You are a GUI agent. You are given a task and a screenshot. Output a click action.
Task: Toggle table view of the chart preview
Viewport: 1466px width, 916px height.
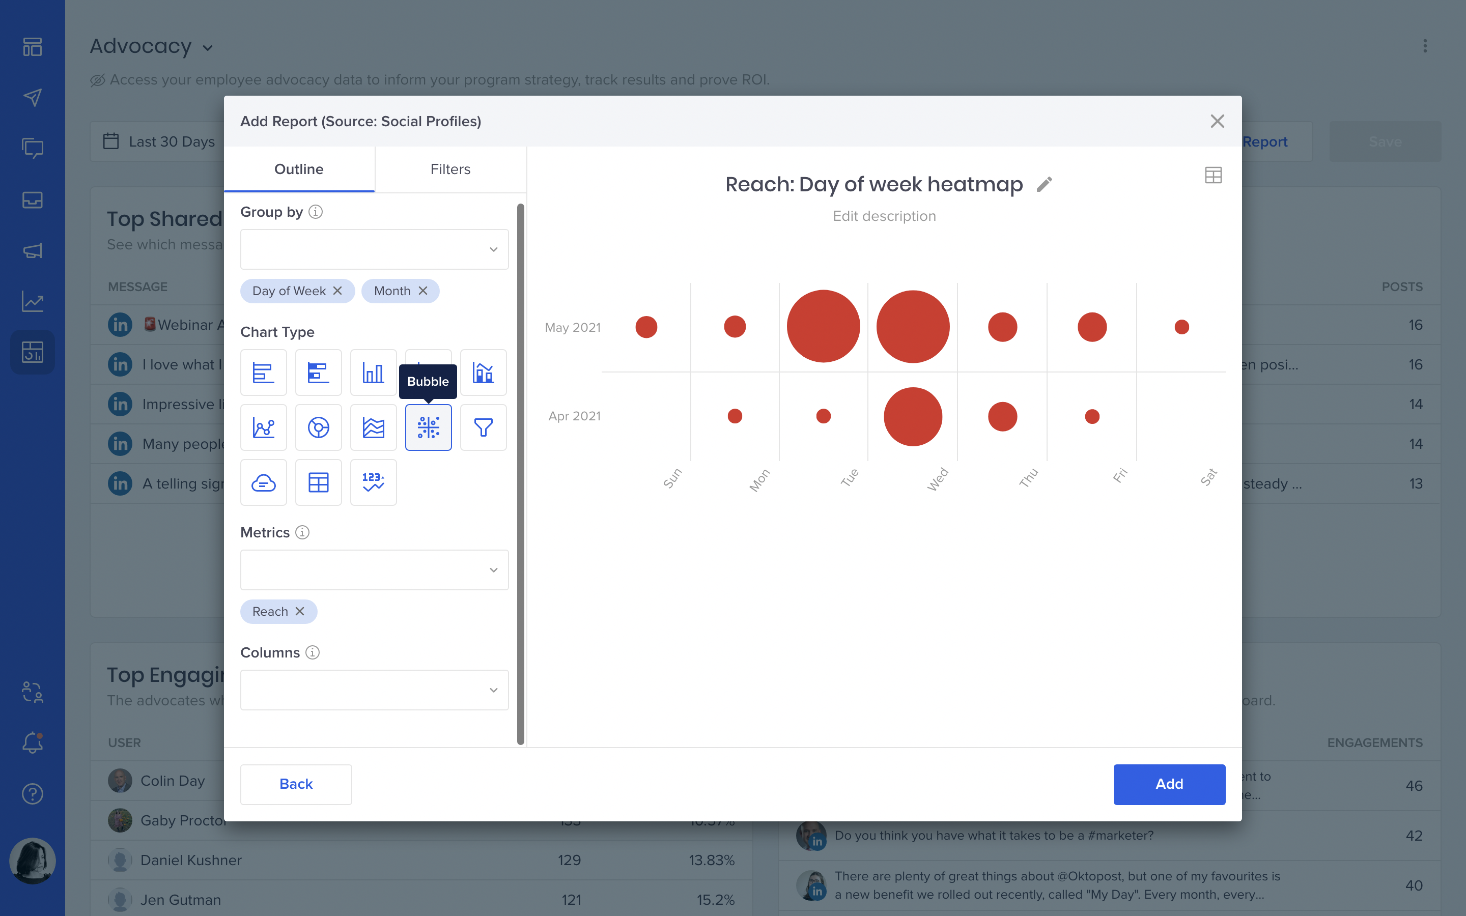(1213, 176)
